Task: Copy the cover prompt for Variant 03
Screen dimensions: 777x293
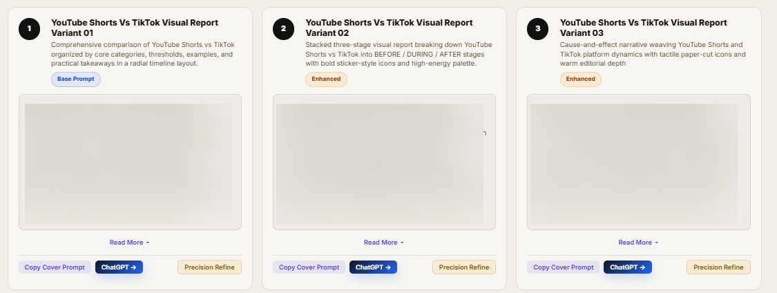Action: [564, 267]
